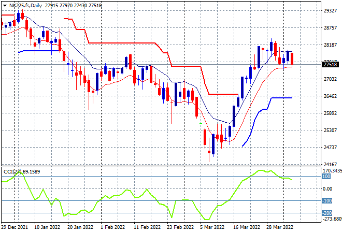Viewport: 342px width, 233px height.
Task: Click the 24167 price axis label
Action: (330, 164)
